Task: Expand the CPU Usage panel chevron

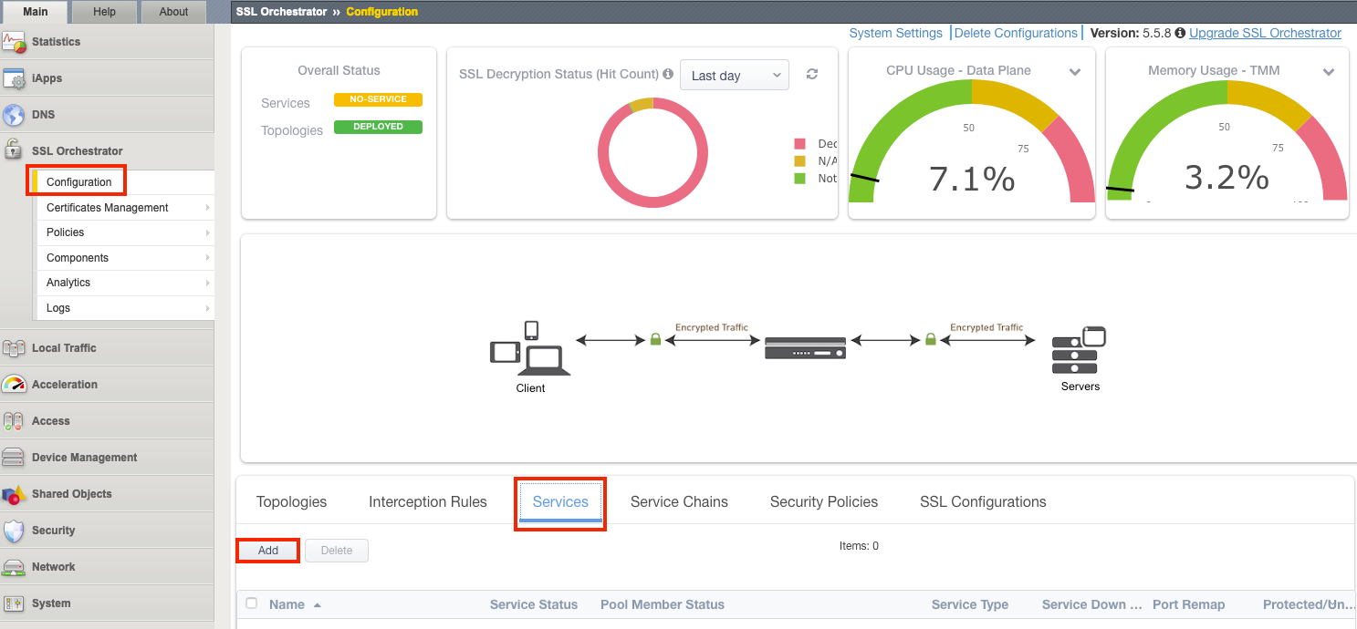Action: click(x=1075, y=72)
